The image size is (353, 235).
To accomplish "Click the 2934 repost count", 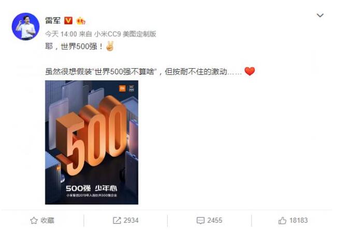I will pyautogui.click(x=131, y=221).
